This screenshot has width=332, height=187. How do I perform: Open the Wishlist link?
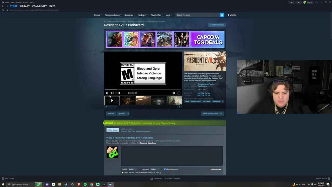tap(232, 15)
